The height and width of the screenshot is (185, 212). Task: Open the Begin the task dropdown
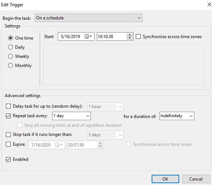88,18
